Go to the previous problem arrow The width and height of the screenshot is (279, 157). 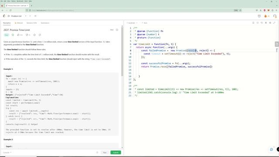pos(26,16)
